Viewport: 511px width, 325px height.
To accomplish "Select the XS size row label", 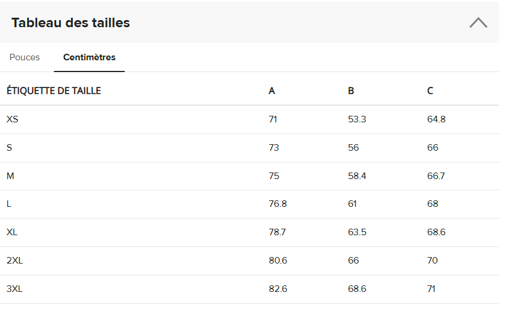I will [x=12, y=119].
